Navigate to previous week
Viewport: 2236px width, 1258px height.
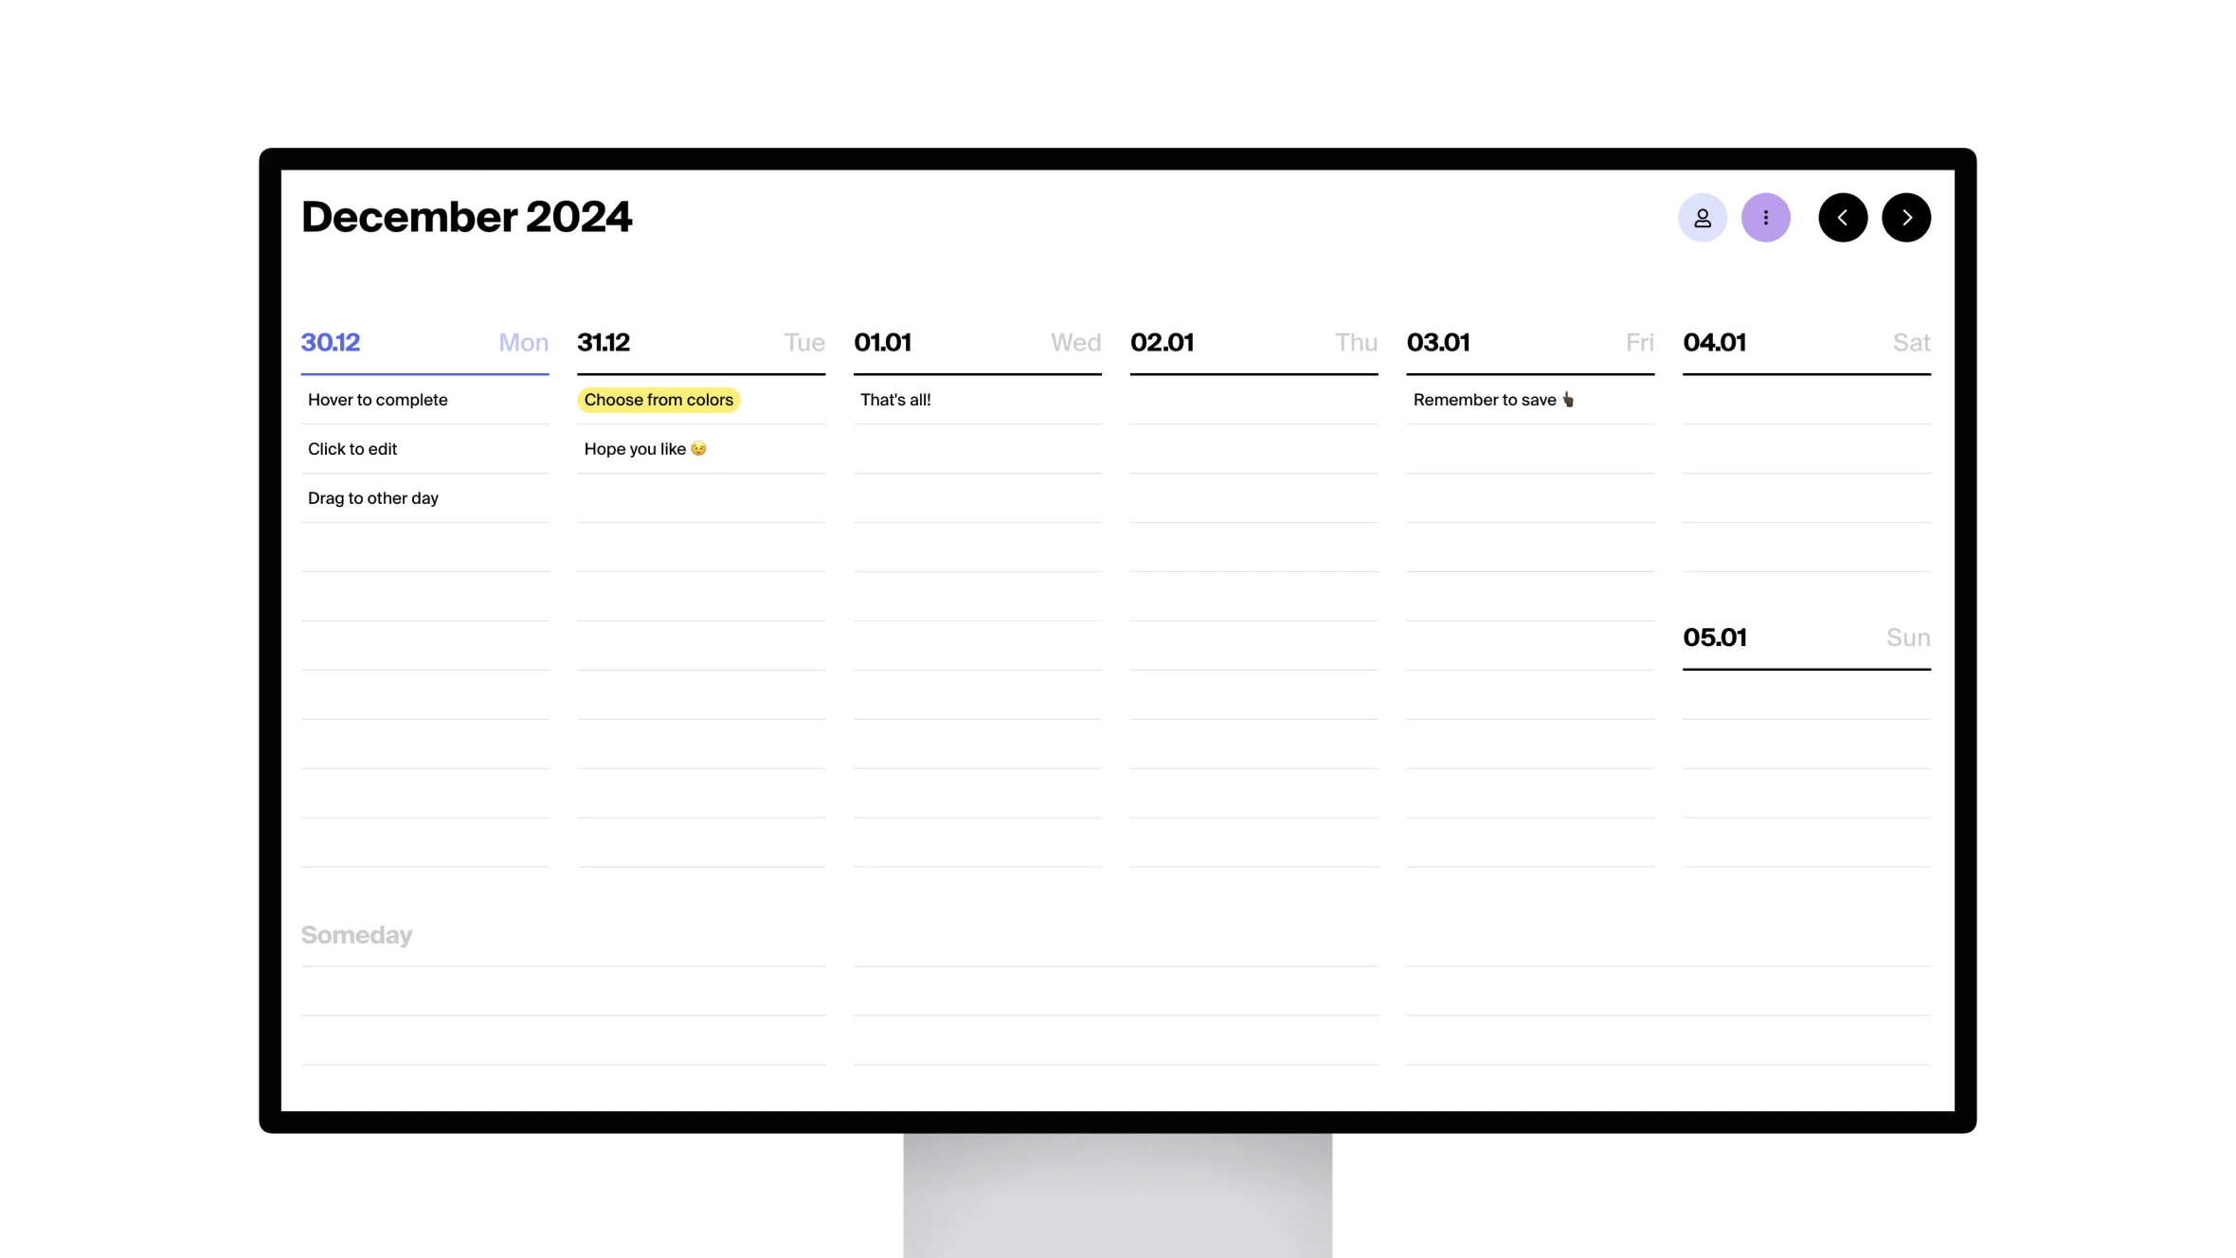[1843, 217]
